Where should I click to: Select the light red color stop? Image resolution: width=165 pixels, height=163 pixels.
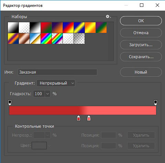89,118
